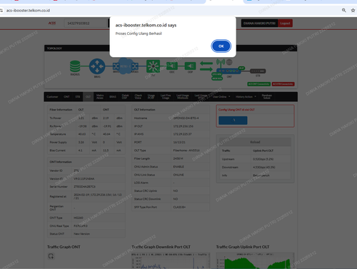Bookmark page with the star icon
Screen dimensions: 357x269
click(x=353, y=10)
